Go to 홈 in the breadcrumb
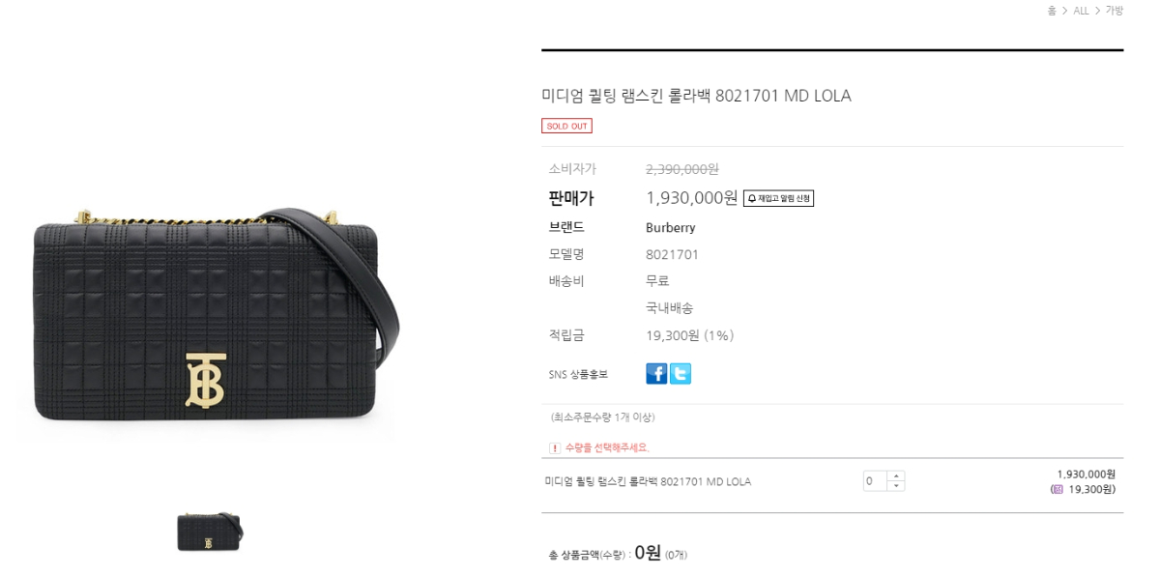Viewport: 1160px width, 575px height. point(1052,11)
